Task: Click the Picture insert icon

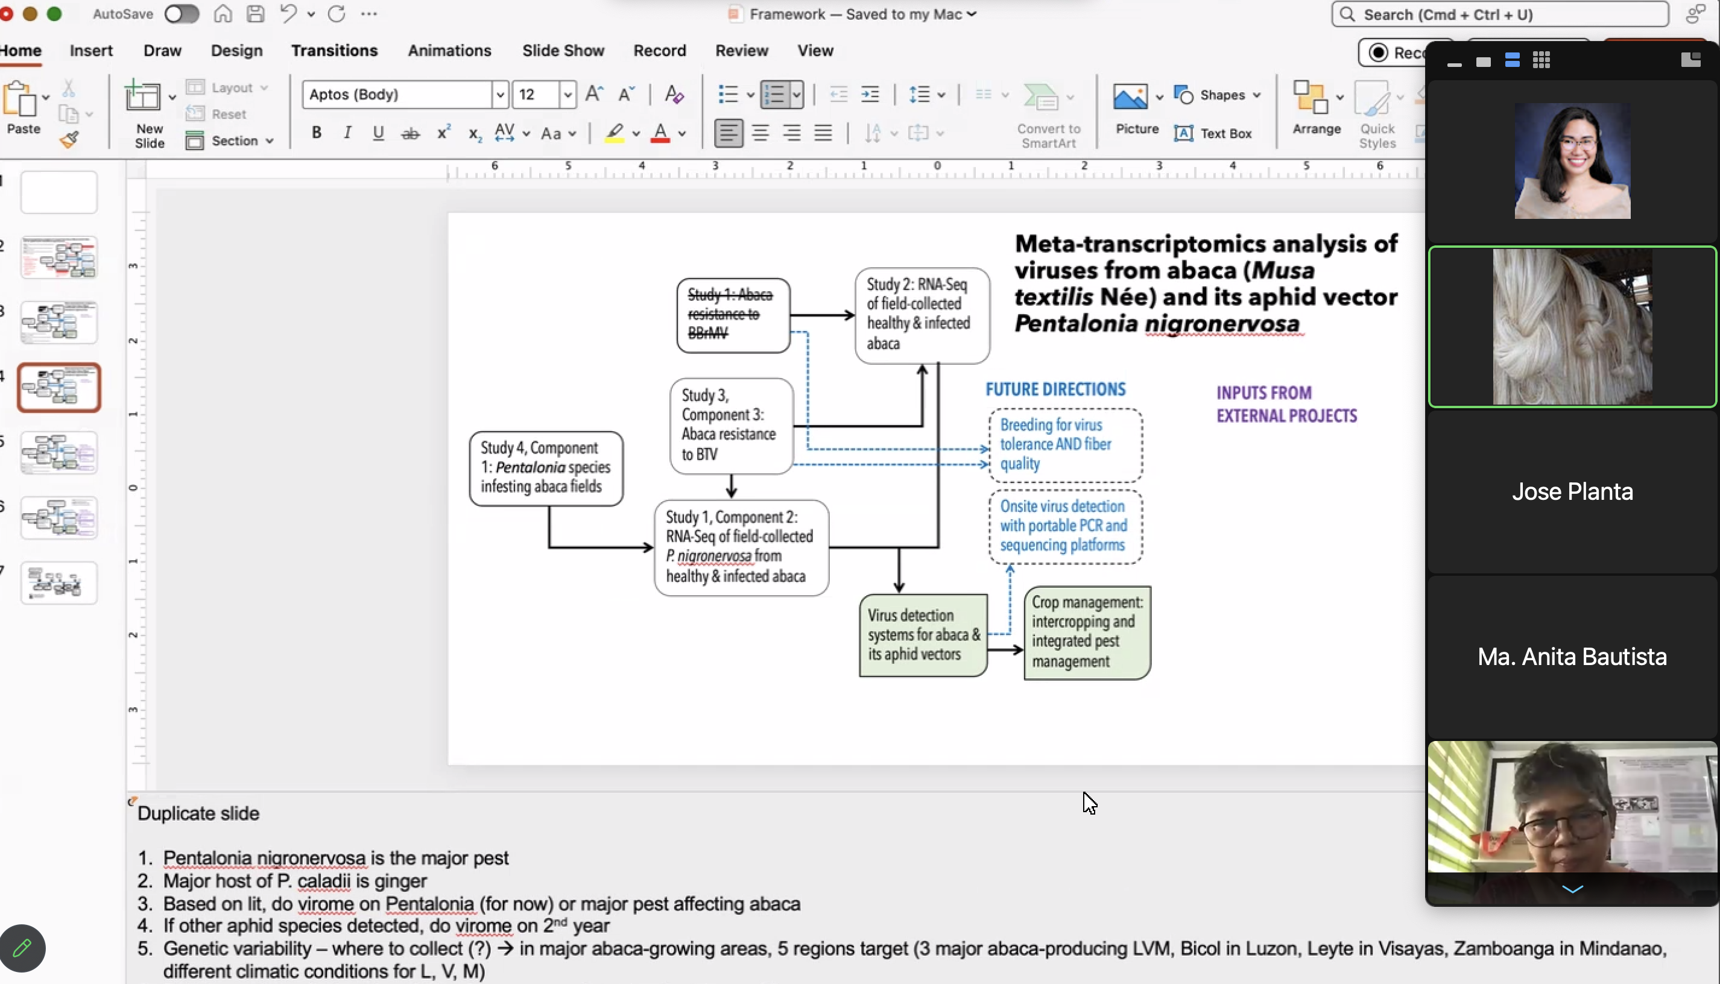Action: (x=1130, y=97)
